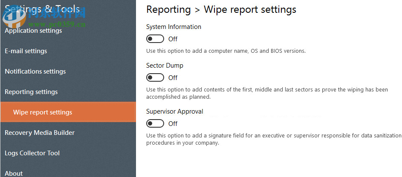Click the Off text beside the System Information switch
This screenshot has height=177, width=402.
coord(173,39)
